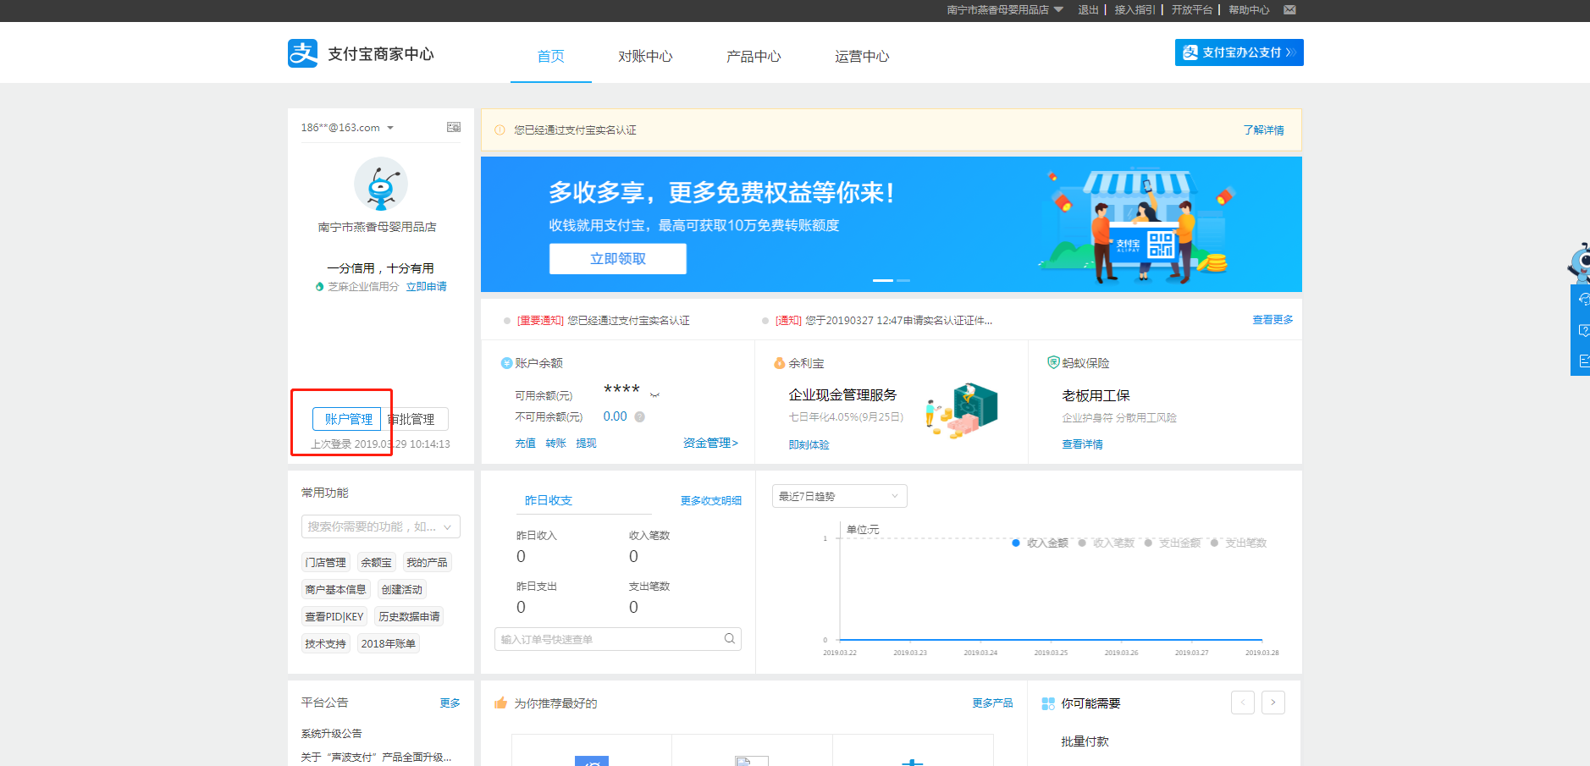Select the 昨日收支 tab

pos(549,500)
